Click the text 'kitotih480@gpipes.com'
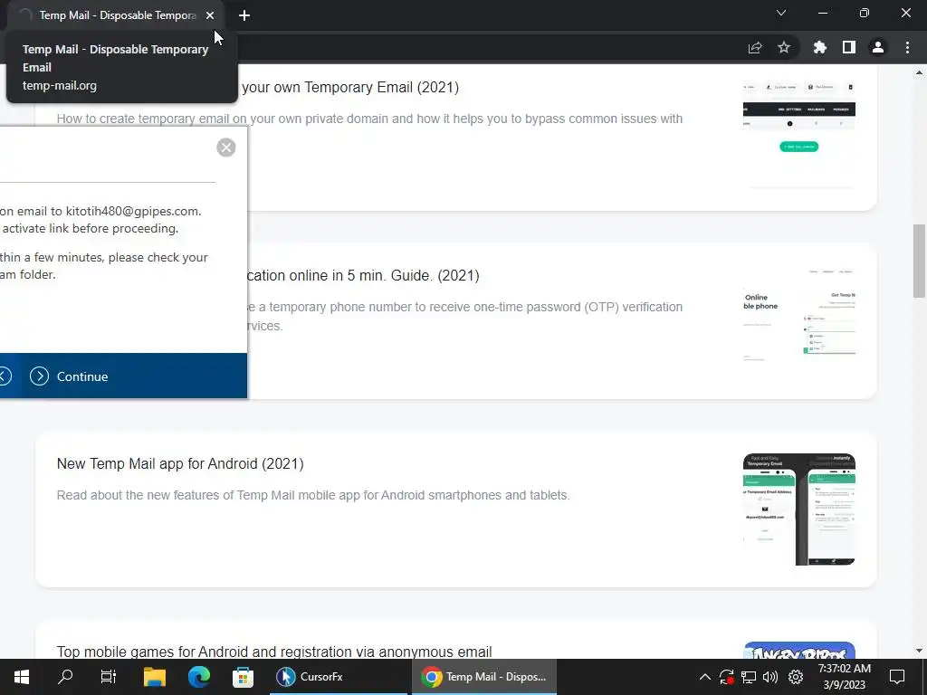Screen dimensions: 927x695 click(134, 211)
